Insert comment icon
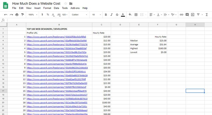Screen dimensions: 212x115 pyautogui.click(x=187, y=15)
